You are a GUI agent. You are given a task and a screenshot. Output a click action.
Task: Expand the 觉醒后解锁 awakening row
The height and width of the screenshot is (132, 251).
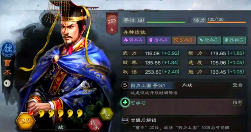tap(184, 123)
